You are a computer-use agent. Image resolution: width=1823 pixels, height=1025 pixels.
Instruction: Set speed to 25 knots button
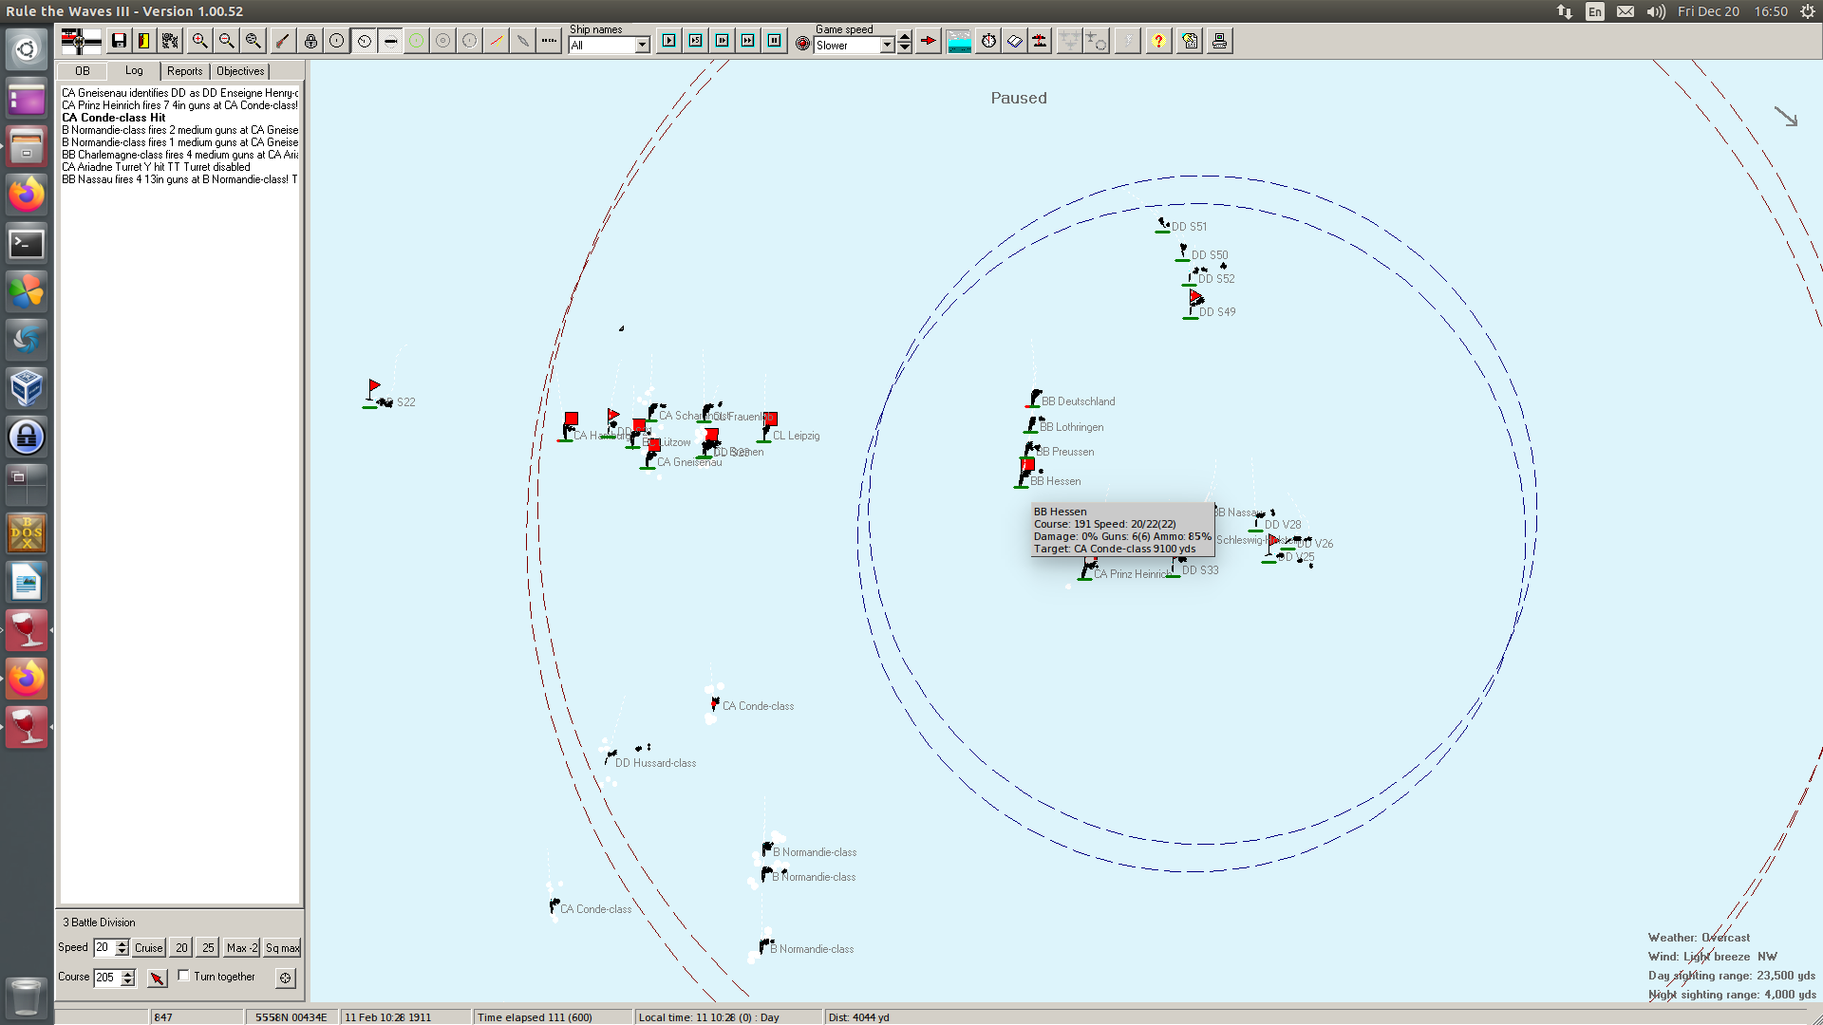click(x=208, y=947)
